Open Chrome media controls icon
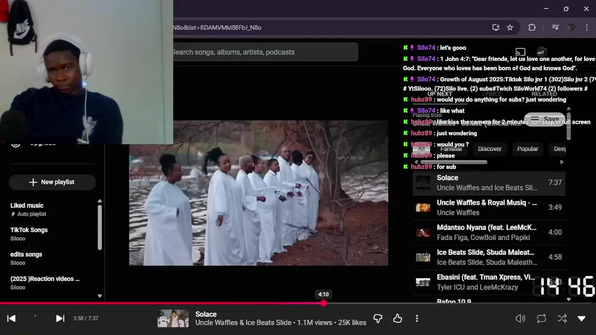Screen dimensions: 596x335 point(555,27)
